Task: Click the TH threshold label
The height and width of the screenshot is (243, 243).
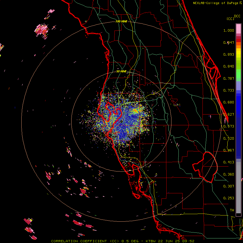Action: click(x=232, y=210)
